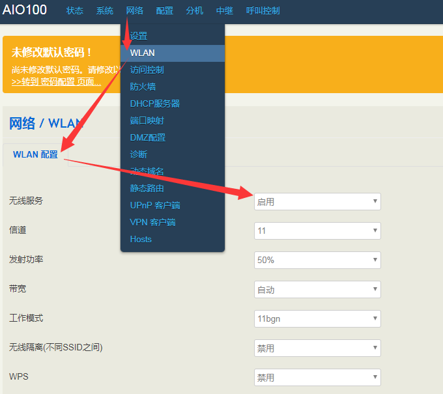The height and width of the screenshot is (394, 443).
Task: Open 端口映射 from the dropdown menu
Action: click(173, 121)
